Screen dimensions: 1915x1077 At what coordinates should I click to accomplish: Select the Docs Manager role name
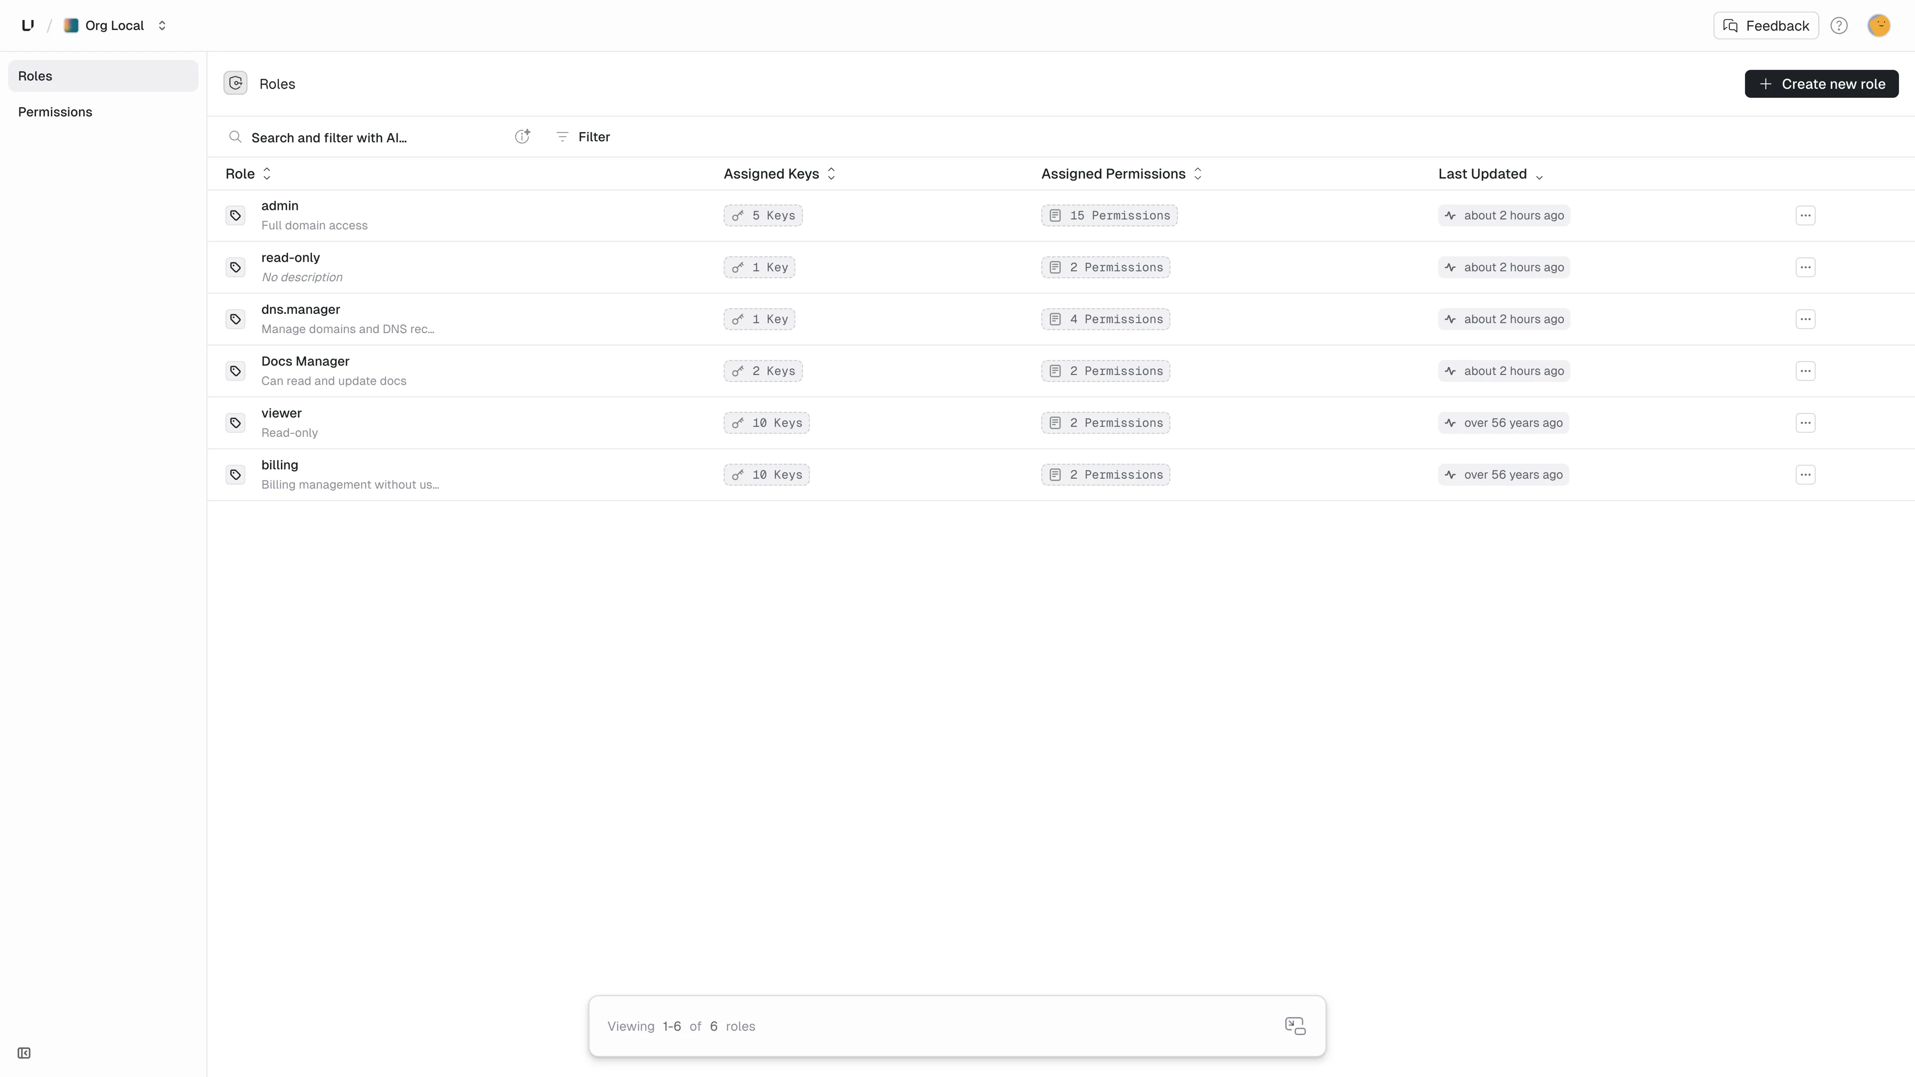pyautogui.click(x=305, y=361)
